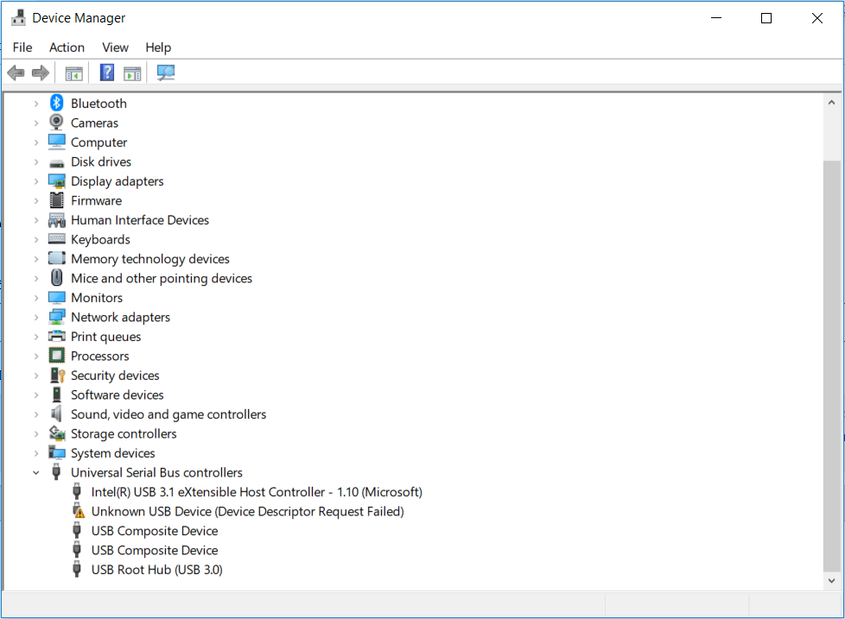Image resolution: width=845 pixels, height=619 pixels.
Task: Click the scrollbar down arrow
Action: pyautogui.click(x=831, y=581)
